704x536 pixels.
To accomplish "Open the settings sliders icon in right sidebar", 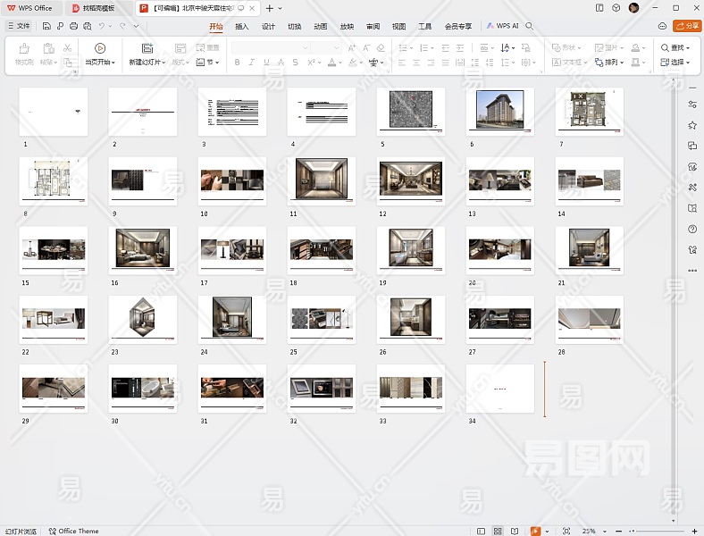I will point(692,105).
